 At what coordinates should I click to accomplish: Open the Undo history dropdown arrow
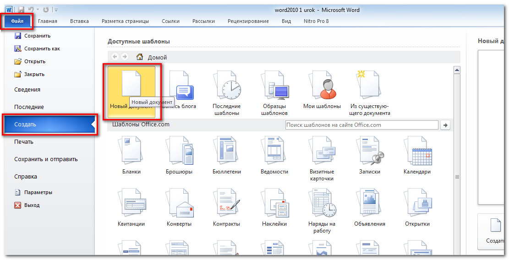click(x=37, y=10)
